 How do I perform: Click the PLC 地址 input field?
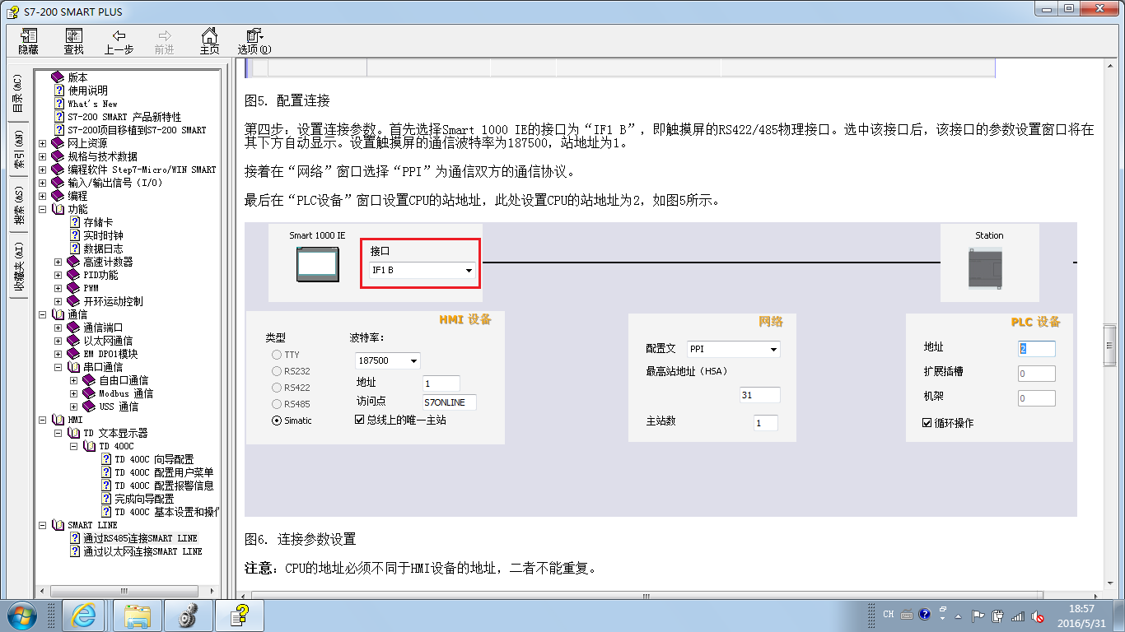(x=1037, y=348)
